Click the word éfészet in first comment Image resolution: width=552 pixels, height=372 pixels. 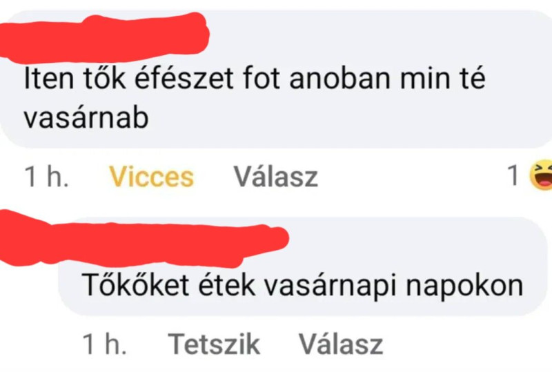click(x=184, y=78)
